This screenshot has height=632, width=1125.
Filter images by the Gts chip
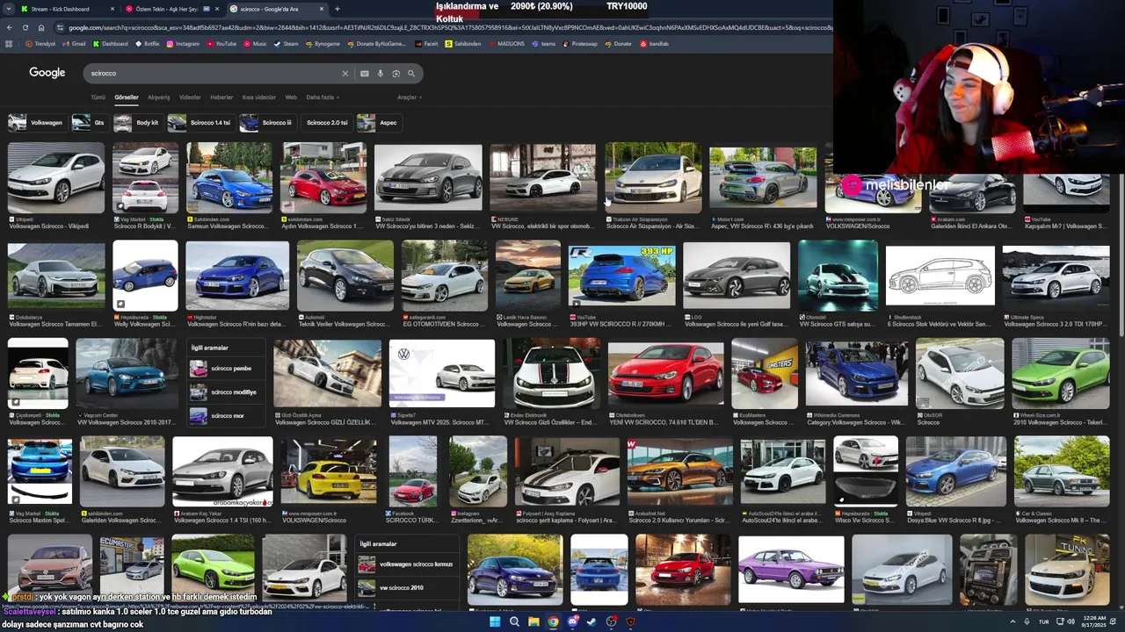coord(89,123)
